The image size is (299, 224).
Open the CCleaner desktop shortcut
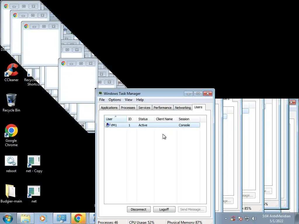coord(11,72)
